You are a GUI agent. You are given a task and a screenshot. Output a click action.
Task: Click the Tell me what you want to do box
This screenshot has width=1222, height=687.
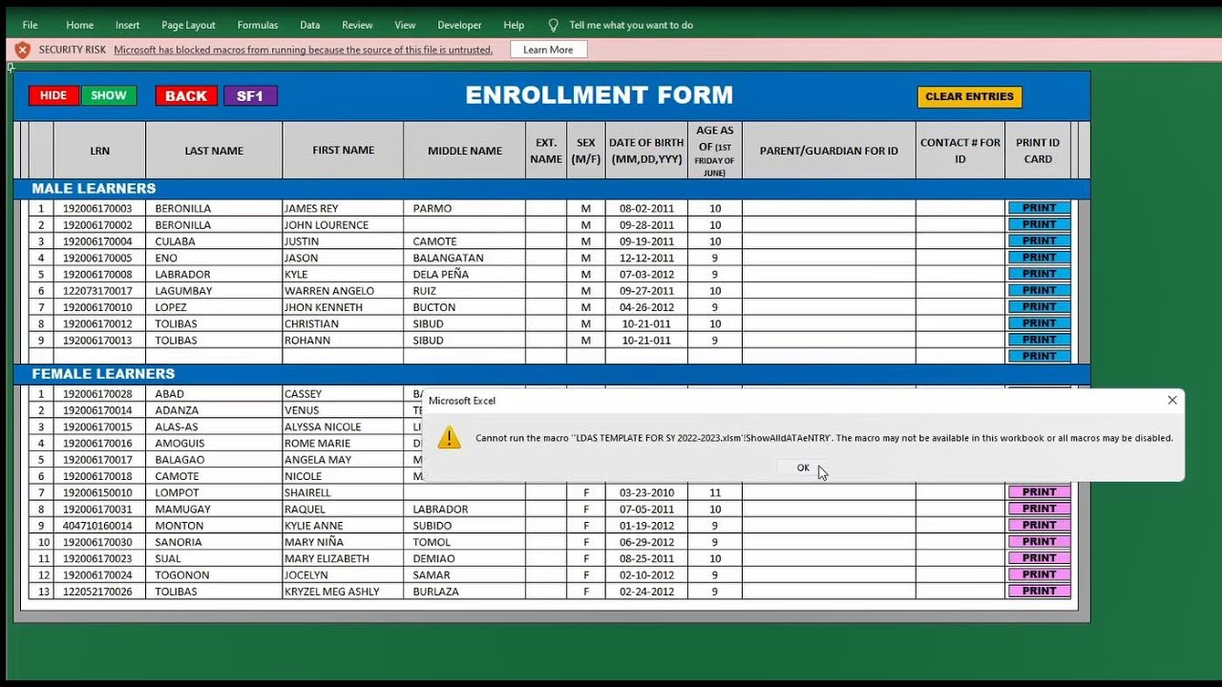(x=631, y=25)
